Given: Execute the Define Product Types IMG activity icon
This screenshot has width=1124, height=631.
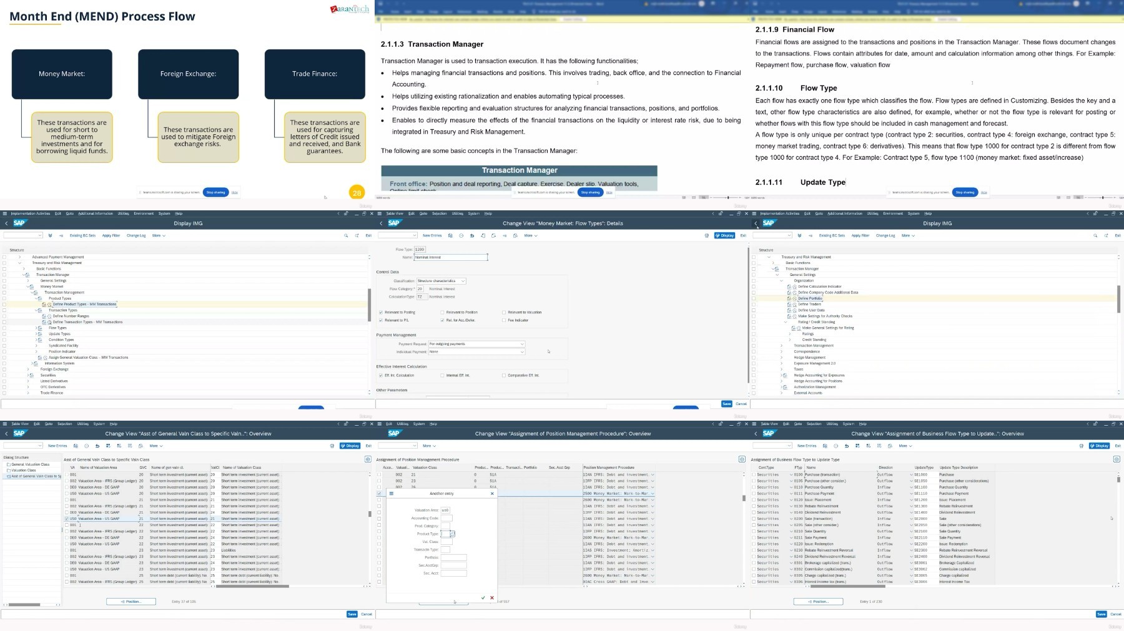Looking at the screenshot, I should [x=49, y=305].
